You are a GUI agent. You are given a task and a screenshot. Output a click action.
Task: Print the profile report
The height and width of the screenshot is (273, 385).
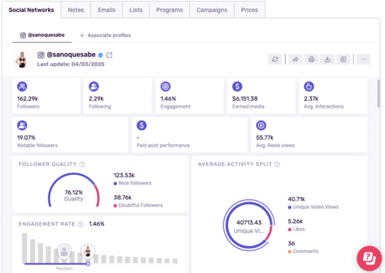pos(311,59)
